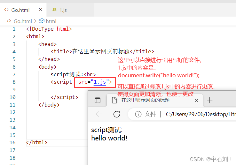236x165 pixels.
Task: Click the browser back arrow
Action: pyautogui.click(x=99, y=114)
